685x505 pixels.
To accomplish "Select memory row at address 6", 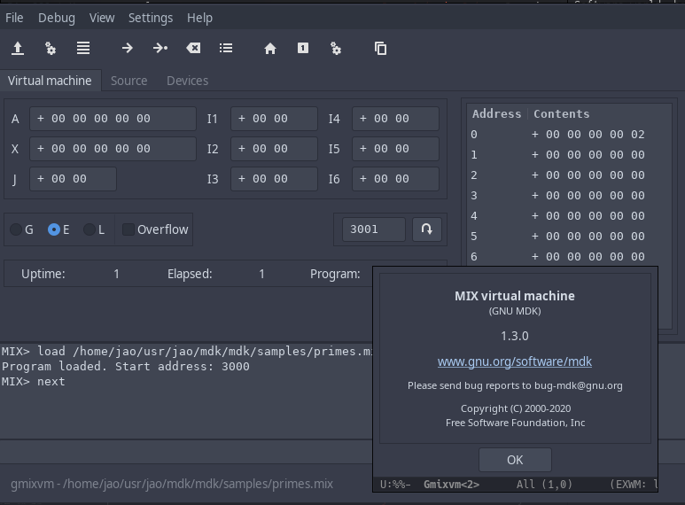I will 569,256.
